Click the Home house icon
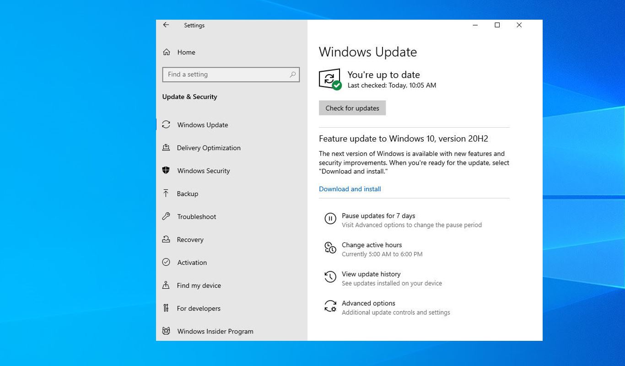 pos(167,52)
